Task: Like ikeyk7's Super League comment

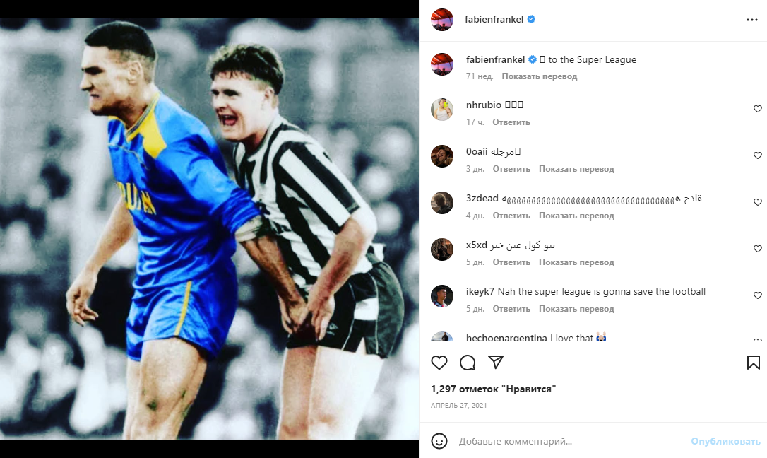Action: (758, 295)
